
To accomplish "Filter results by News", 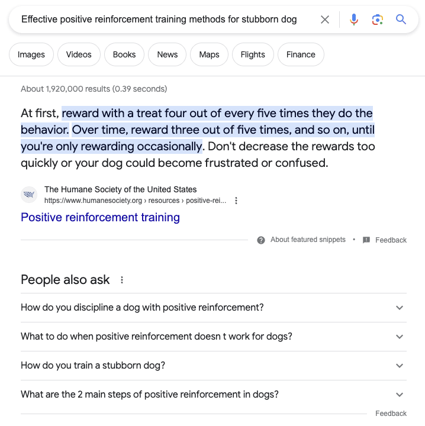I will point(168,54).
